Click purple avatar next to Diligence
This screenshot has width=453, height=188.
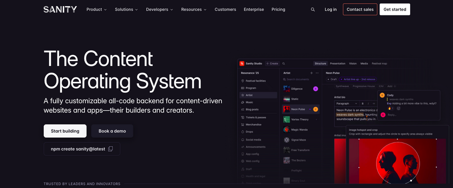[315, 88]
